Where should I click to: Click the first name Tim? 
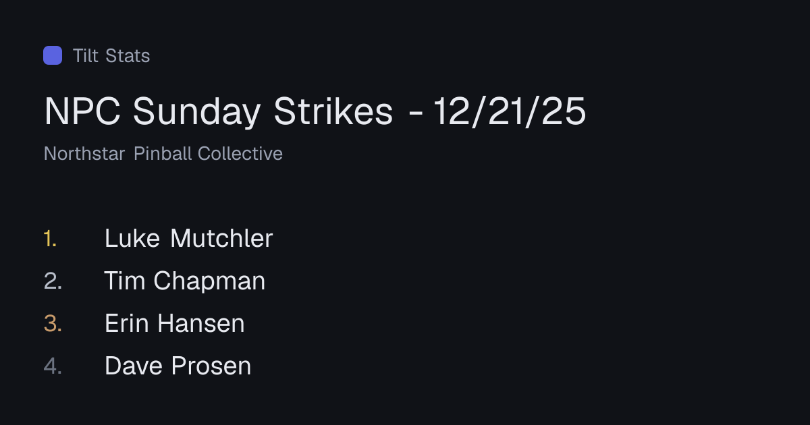coord(124,281)
